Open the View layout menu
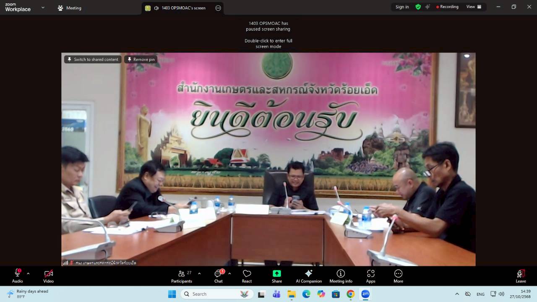Image resolution: width=537 pixels, height=302 pixels. tap(474, 7)
